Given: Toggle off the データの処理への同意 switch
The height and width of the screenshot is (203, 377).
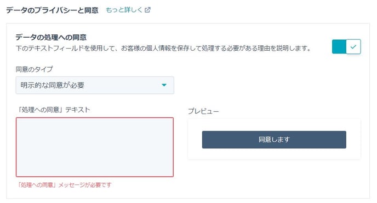Looking at the screenshot, I should click(346, 47).
